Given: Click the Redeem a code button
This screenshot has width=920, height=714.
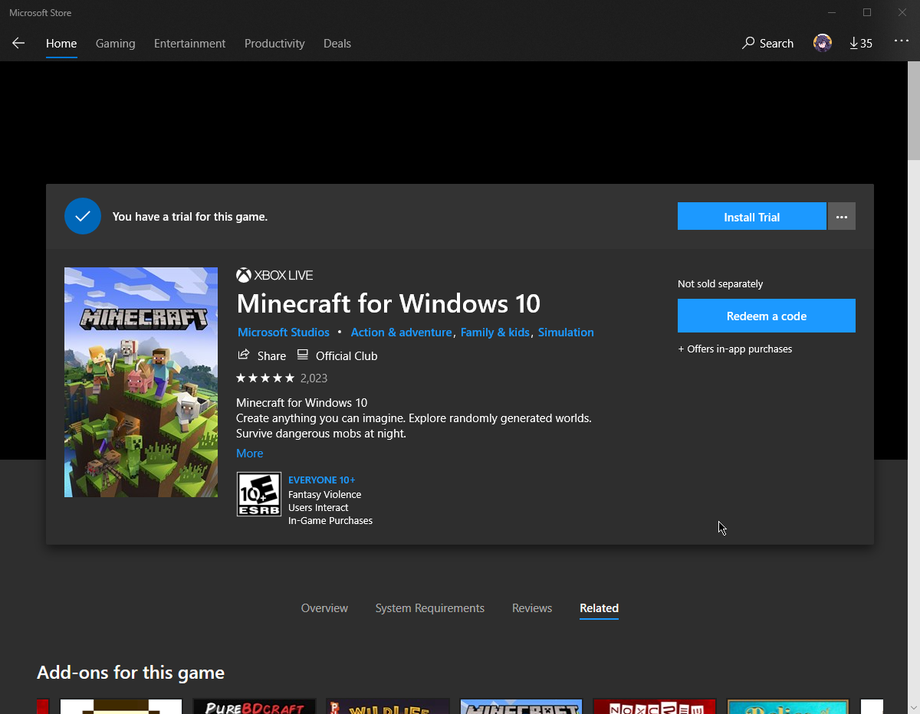Looking at the screenshot, I should (x=767, y=316).
